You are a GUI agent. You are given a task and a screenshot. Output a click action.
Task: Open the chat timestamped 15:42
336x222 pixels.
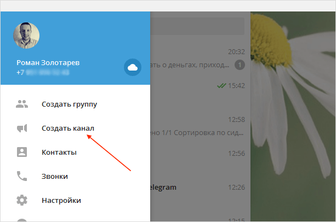pyautogui.click(x=201, y=92)
